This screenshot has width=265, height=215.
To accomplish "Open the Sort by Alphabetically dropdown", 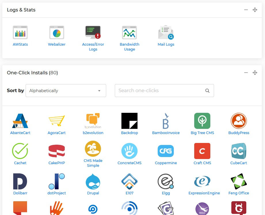I will pyautogui.click(x=66, y=91).
